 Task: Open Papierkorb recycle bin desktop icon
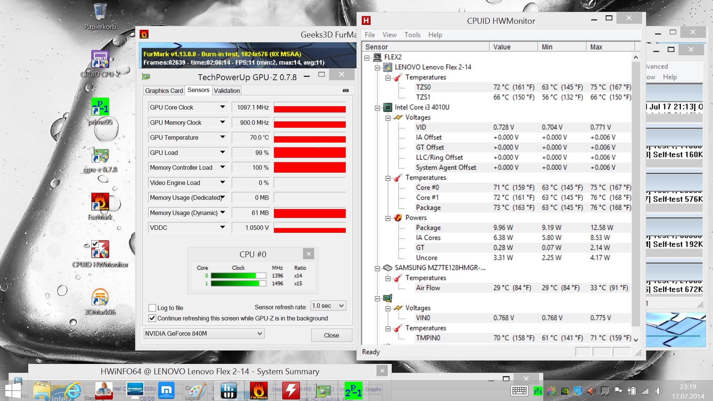pyautogui.click(x=100, y=17)
